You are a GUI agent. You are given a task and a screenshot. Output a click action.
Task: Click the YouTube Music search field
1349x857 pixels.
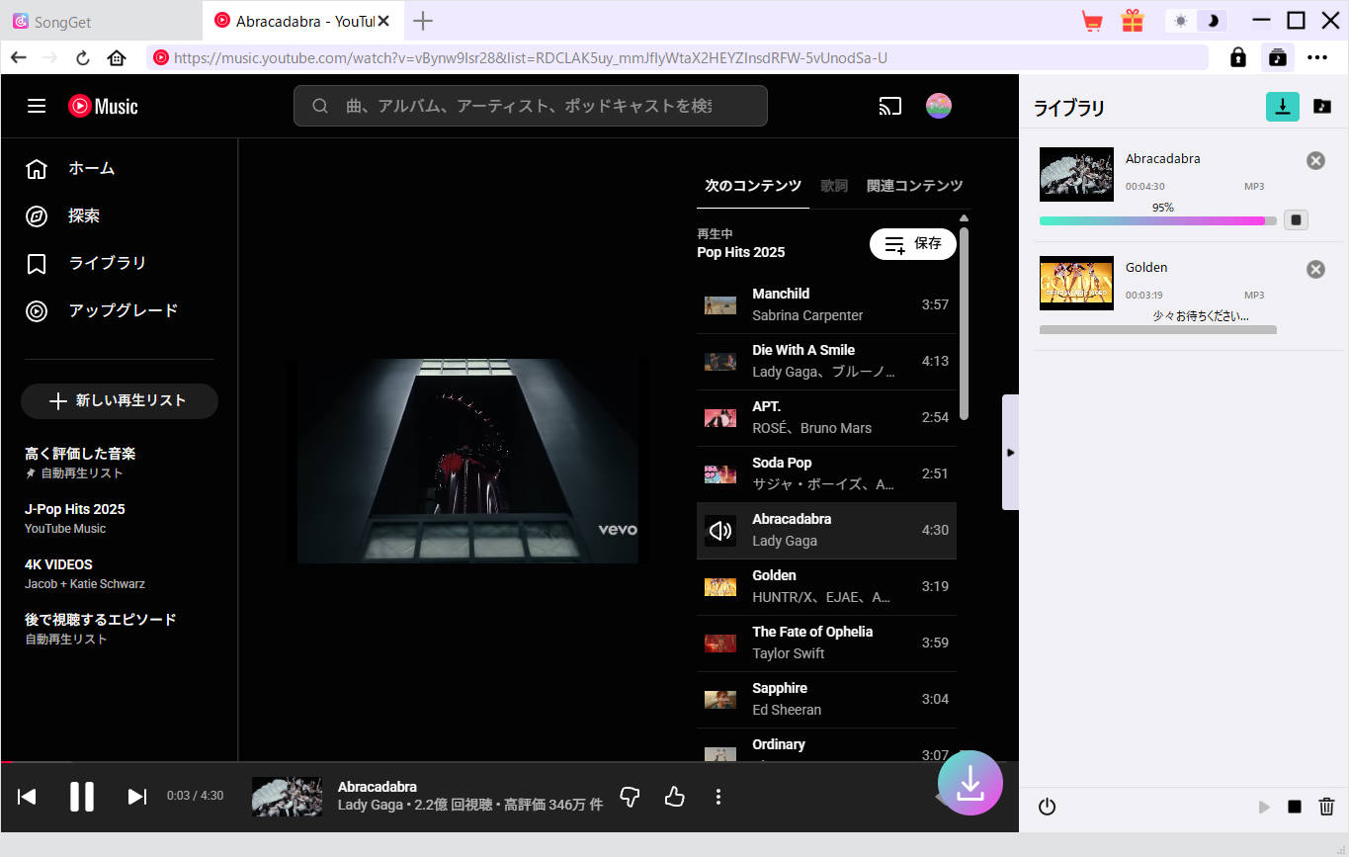530,106
